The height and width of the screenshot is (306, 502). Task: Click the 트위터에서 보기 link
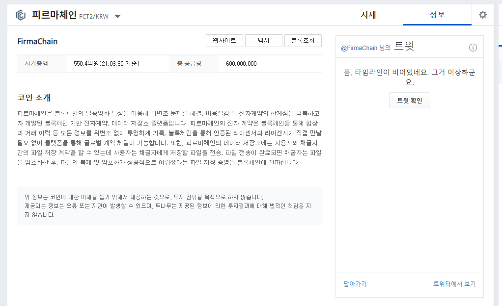pos(454,284)
